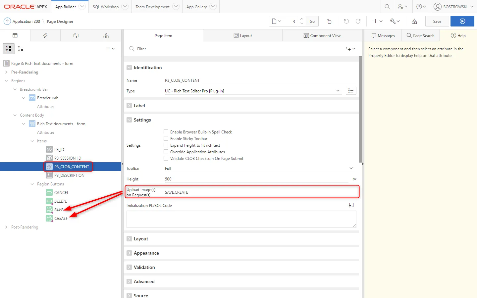Open the Shared Components icon

414,21
